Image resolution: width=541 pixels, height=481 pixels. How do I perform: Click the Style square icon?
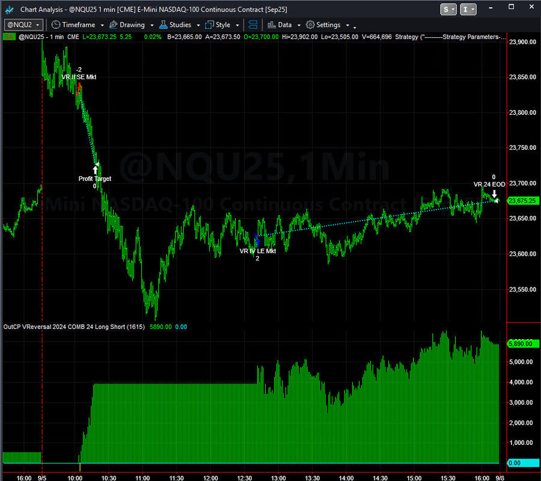coord(209,25)
